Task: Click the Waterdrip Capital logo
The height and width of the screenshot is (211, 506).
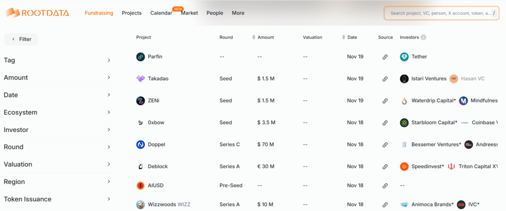Action: click(404, 101)
